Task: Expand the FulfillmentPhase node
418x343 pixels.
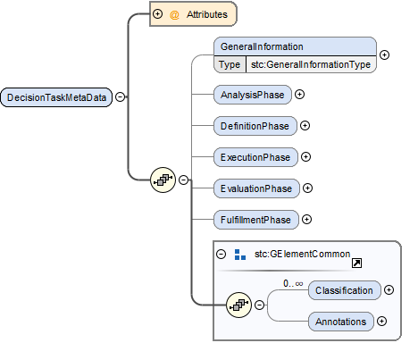Action: click(x=306, y=220)
